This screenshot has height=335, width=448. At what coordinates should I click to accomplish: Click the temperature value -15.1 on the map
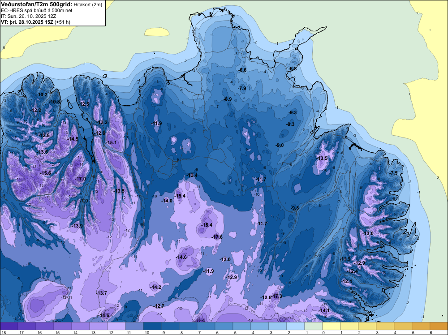[x=111, y=142]
